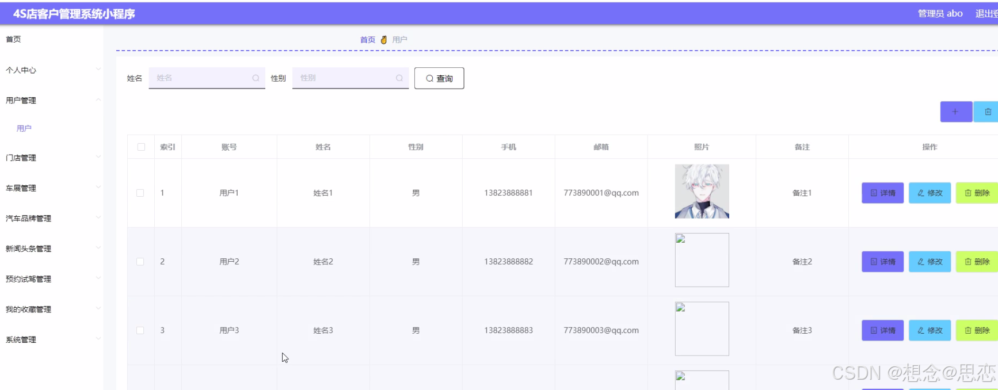Click the search icon in 性别 field
The image size is (998, 390).
[399, 78]
